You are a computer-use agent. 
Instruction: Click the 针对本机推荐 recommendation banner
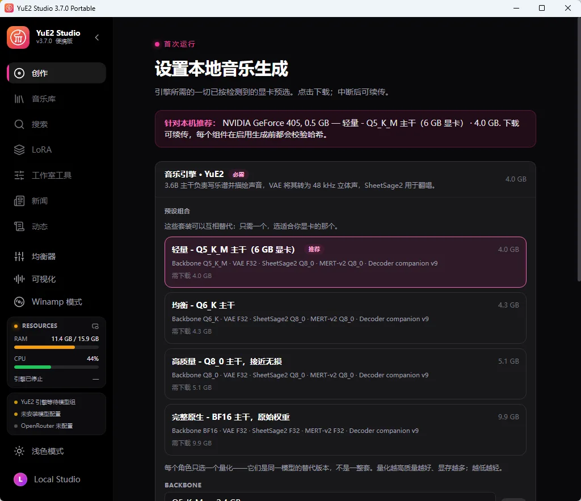(x=346, y=129)
